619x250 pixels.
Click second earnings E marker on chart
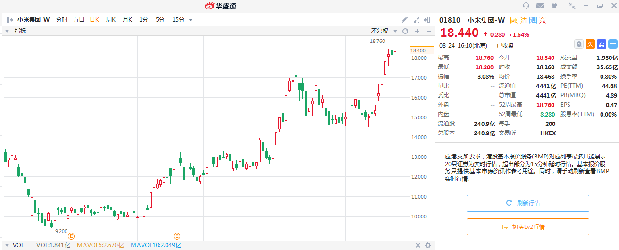click(x=177, y=236)
